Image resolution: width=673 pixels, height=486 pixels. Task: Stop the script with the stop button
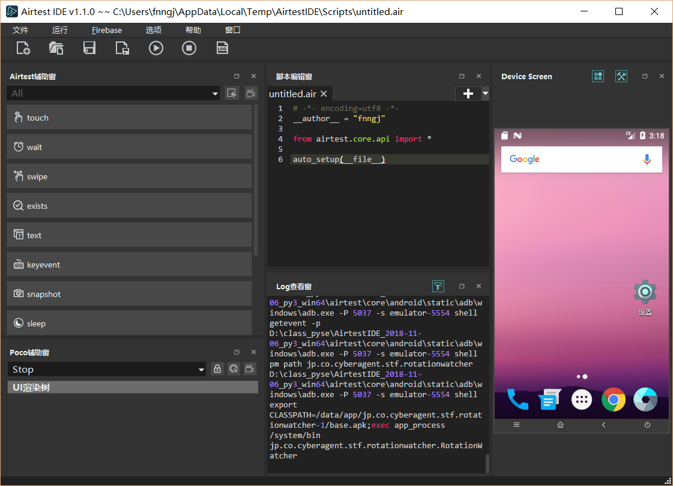(x=189, y=49)
